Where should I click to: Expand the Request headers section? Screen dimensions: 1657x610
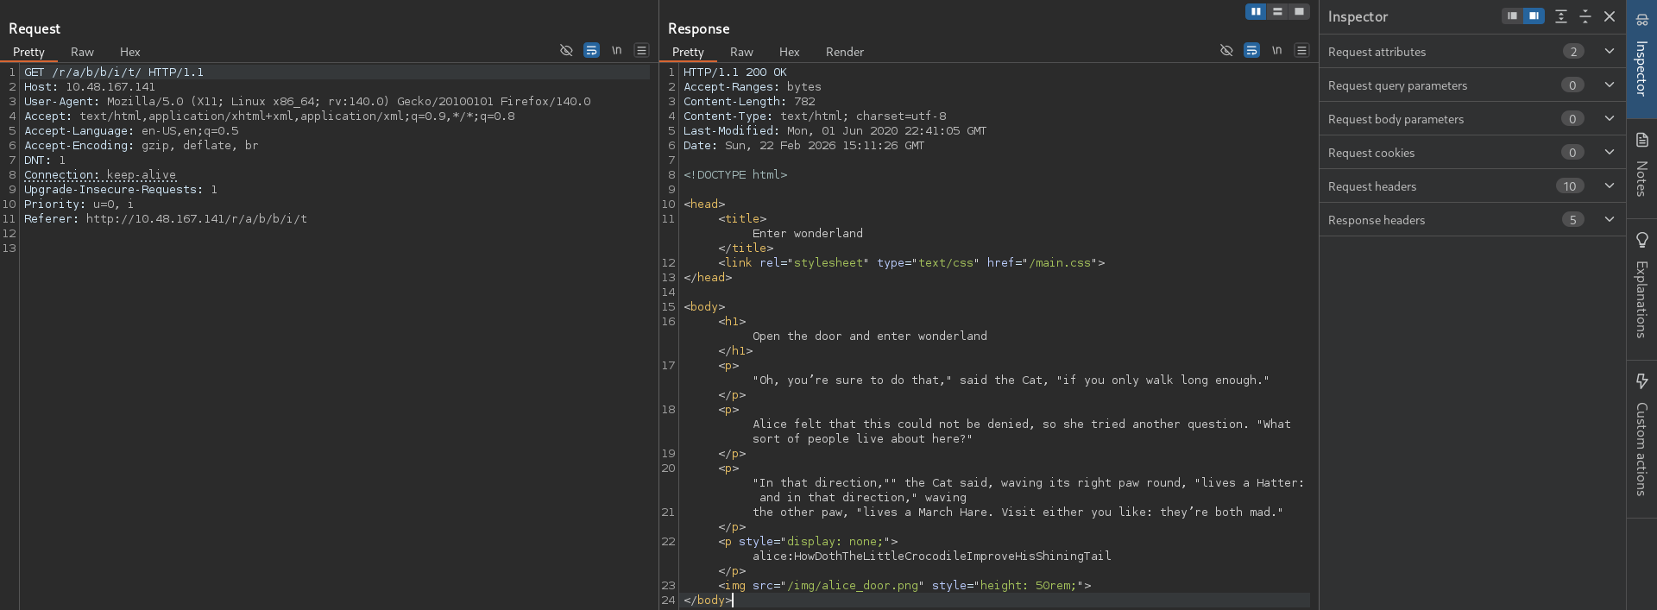click(1609, 186)
